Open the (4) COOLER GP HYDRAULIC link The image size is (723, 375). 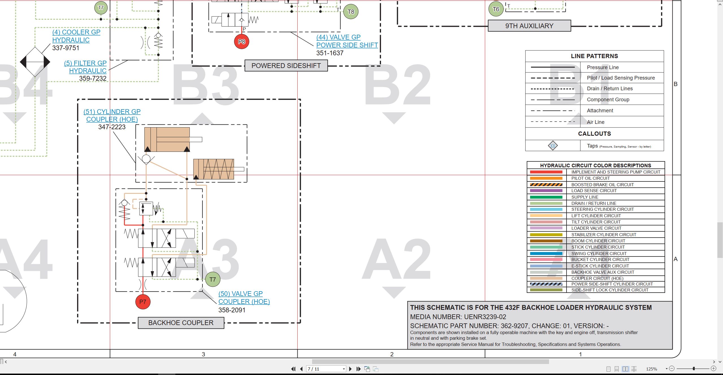[76, 36]
